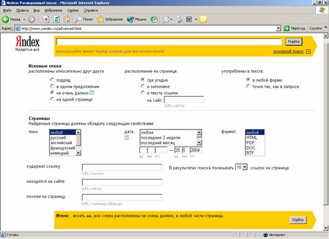Open the Правка menu
The height and width of the screenshot is (239, 329).
[22, 10]
